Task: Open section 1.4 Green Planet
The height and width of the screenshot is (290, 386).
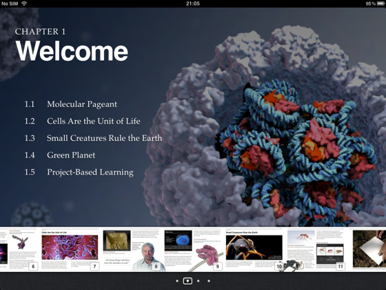Action: (59, 155)
